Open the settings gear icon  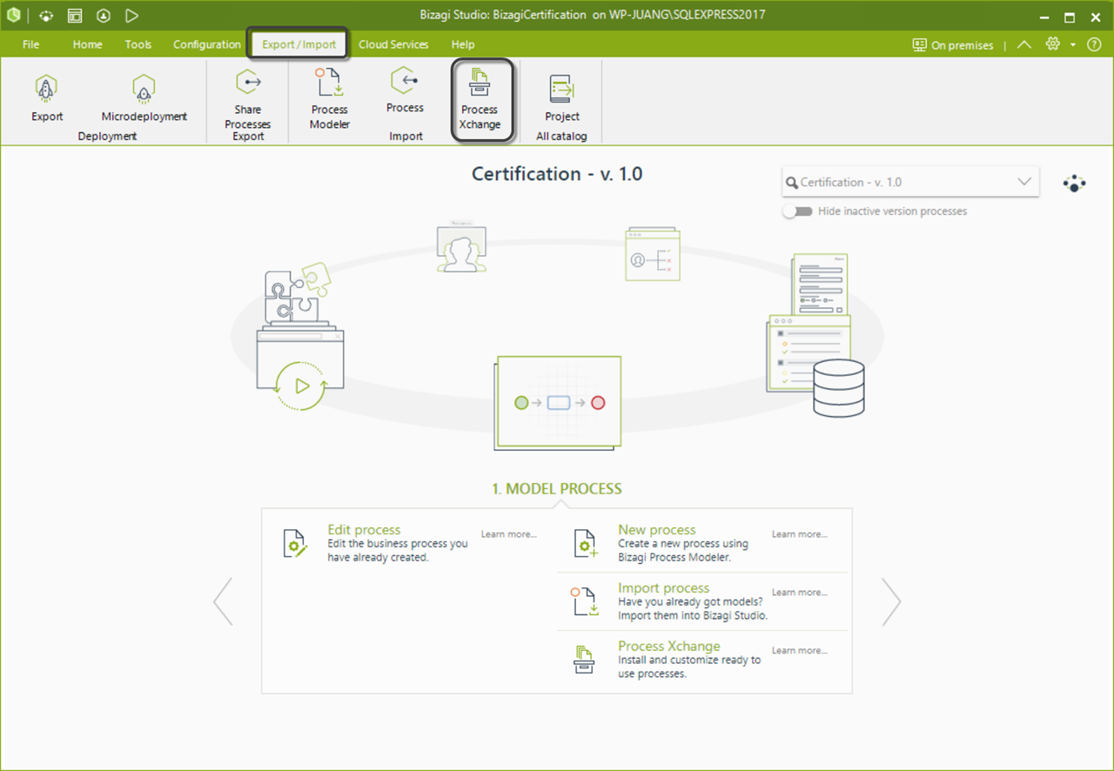click(x=1053, y=44)
